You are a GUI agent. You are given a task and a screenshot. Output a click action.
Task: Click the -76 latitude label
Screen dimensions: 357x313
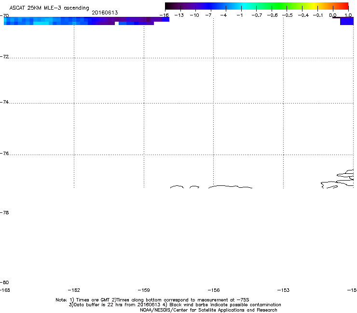tap(4, 154)
